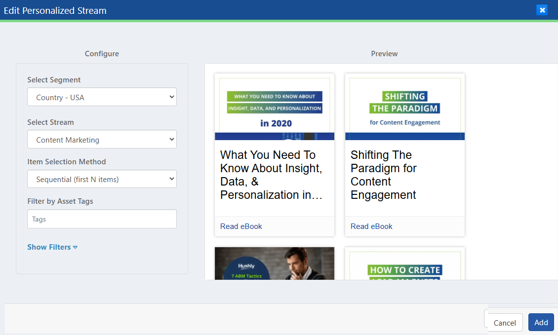Open the Select Stream dropdown showing Content Marketing
558x335 pixels.
102,139
